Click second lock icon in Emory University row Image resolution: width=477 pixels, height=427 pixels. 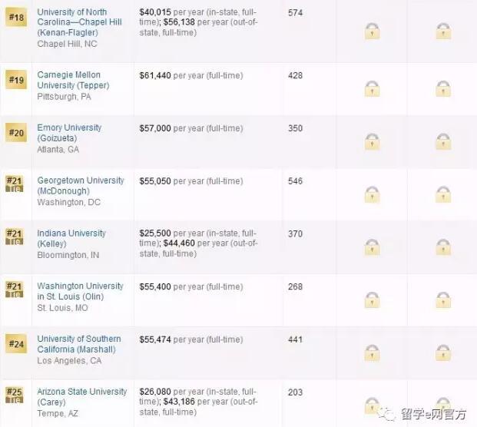(x=443, y=141)
